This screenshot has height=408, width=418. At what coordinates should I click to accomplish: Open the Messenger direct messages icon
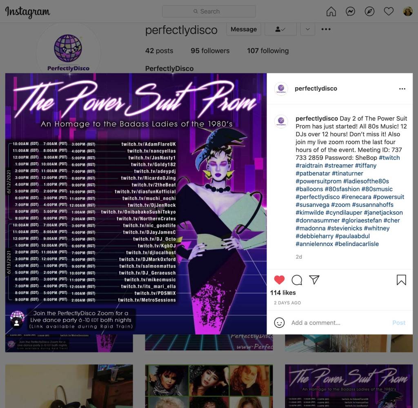point(350,11)
